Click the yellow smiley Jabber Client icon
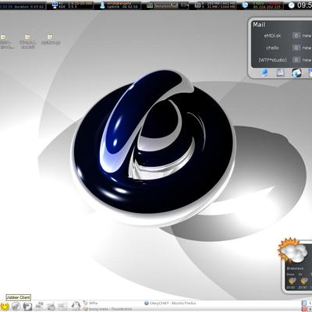This screenshot has width=312, height=312. pyautogui.click(x=5, y=306)
